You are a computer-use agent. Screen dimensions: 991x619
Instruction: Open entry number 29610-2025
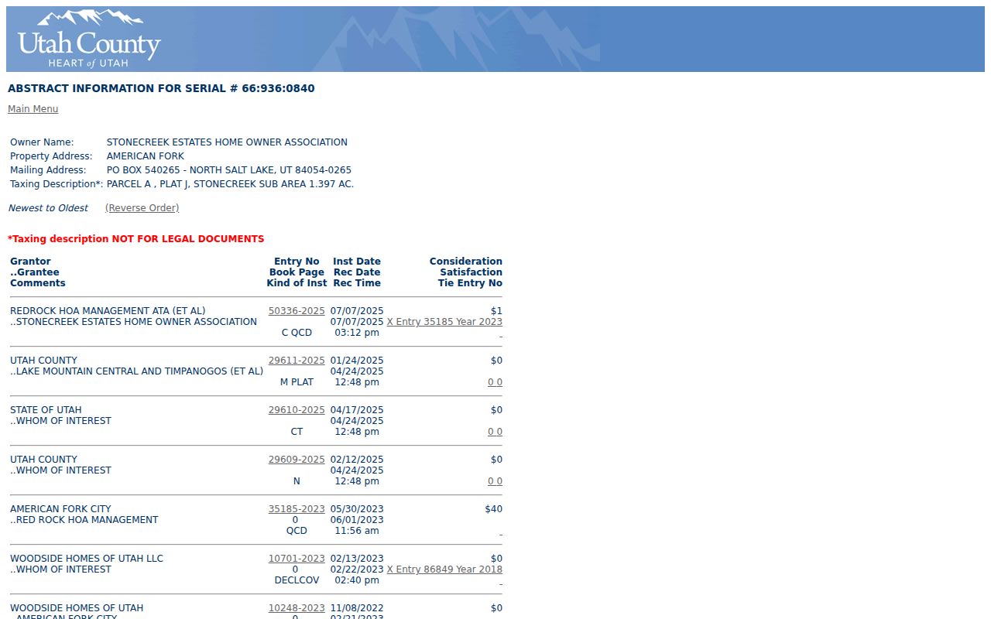click(x=297, y=410)
